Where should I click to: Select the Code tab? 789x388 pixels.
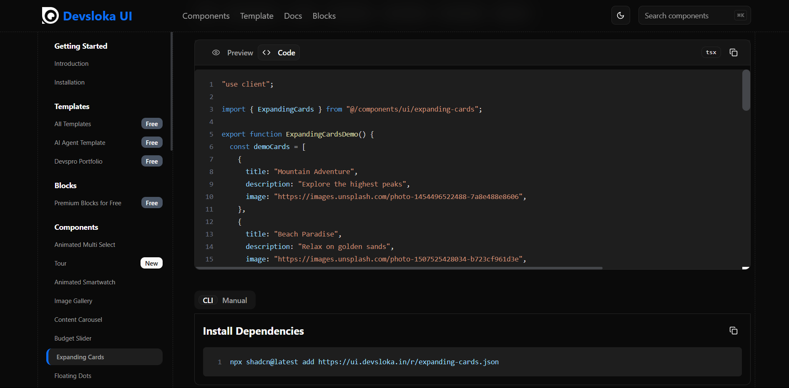tap(279, 52)
